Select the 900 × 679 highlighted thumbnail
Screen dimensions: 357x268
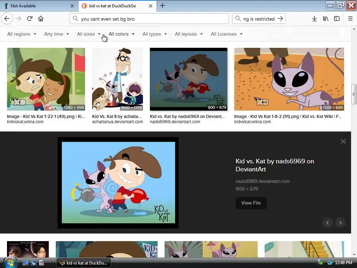click(189, 79)
